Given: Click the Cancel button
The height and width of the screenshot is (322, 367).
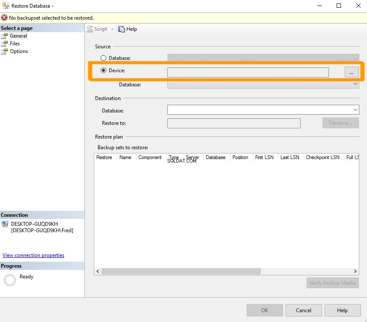Looking at the screenshot, I should click(304, 310).
